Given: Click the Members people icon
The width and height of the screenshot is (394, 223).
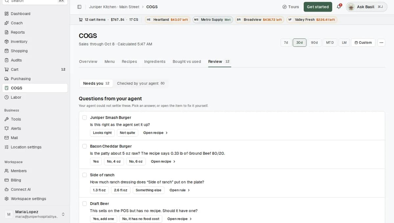Looking at the screenshot, I should coord(7,171).
